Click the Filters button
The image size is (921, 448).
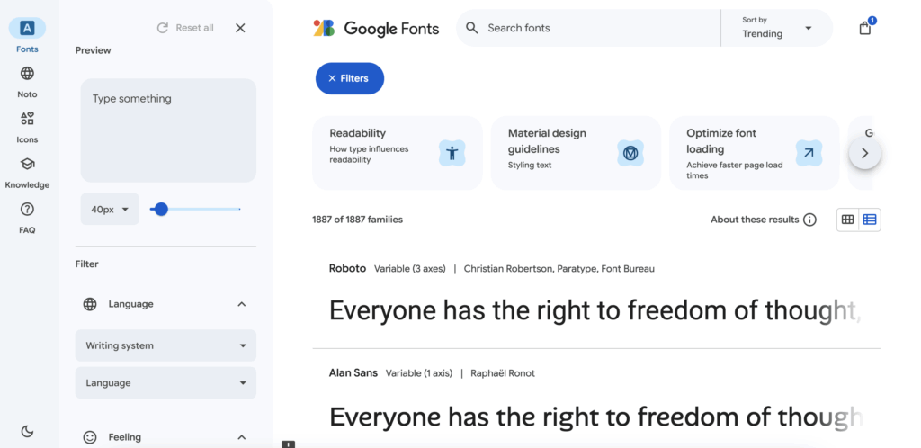(x=349, y=78)
